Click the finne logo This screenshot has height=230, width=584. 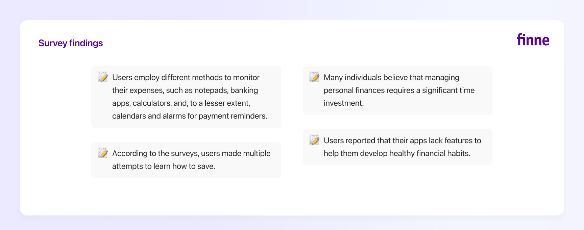(x=533, y=40)
